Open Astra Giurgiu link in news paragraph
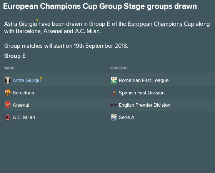 tap(20, 24)
